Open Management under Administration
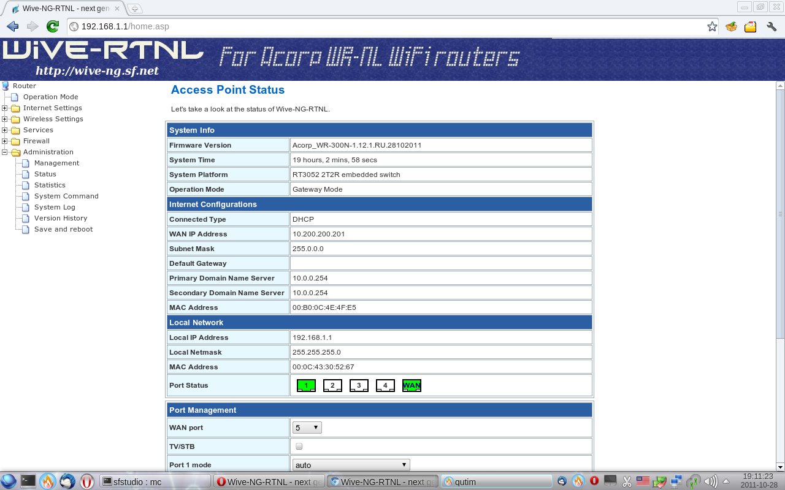Viewport: 785px width, 490px height. click(x=56, y=163)
